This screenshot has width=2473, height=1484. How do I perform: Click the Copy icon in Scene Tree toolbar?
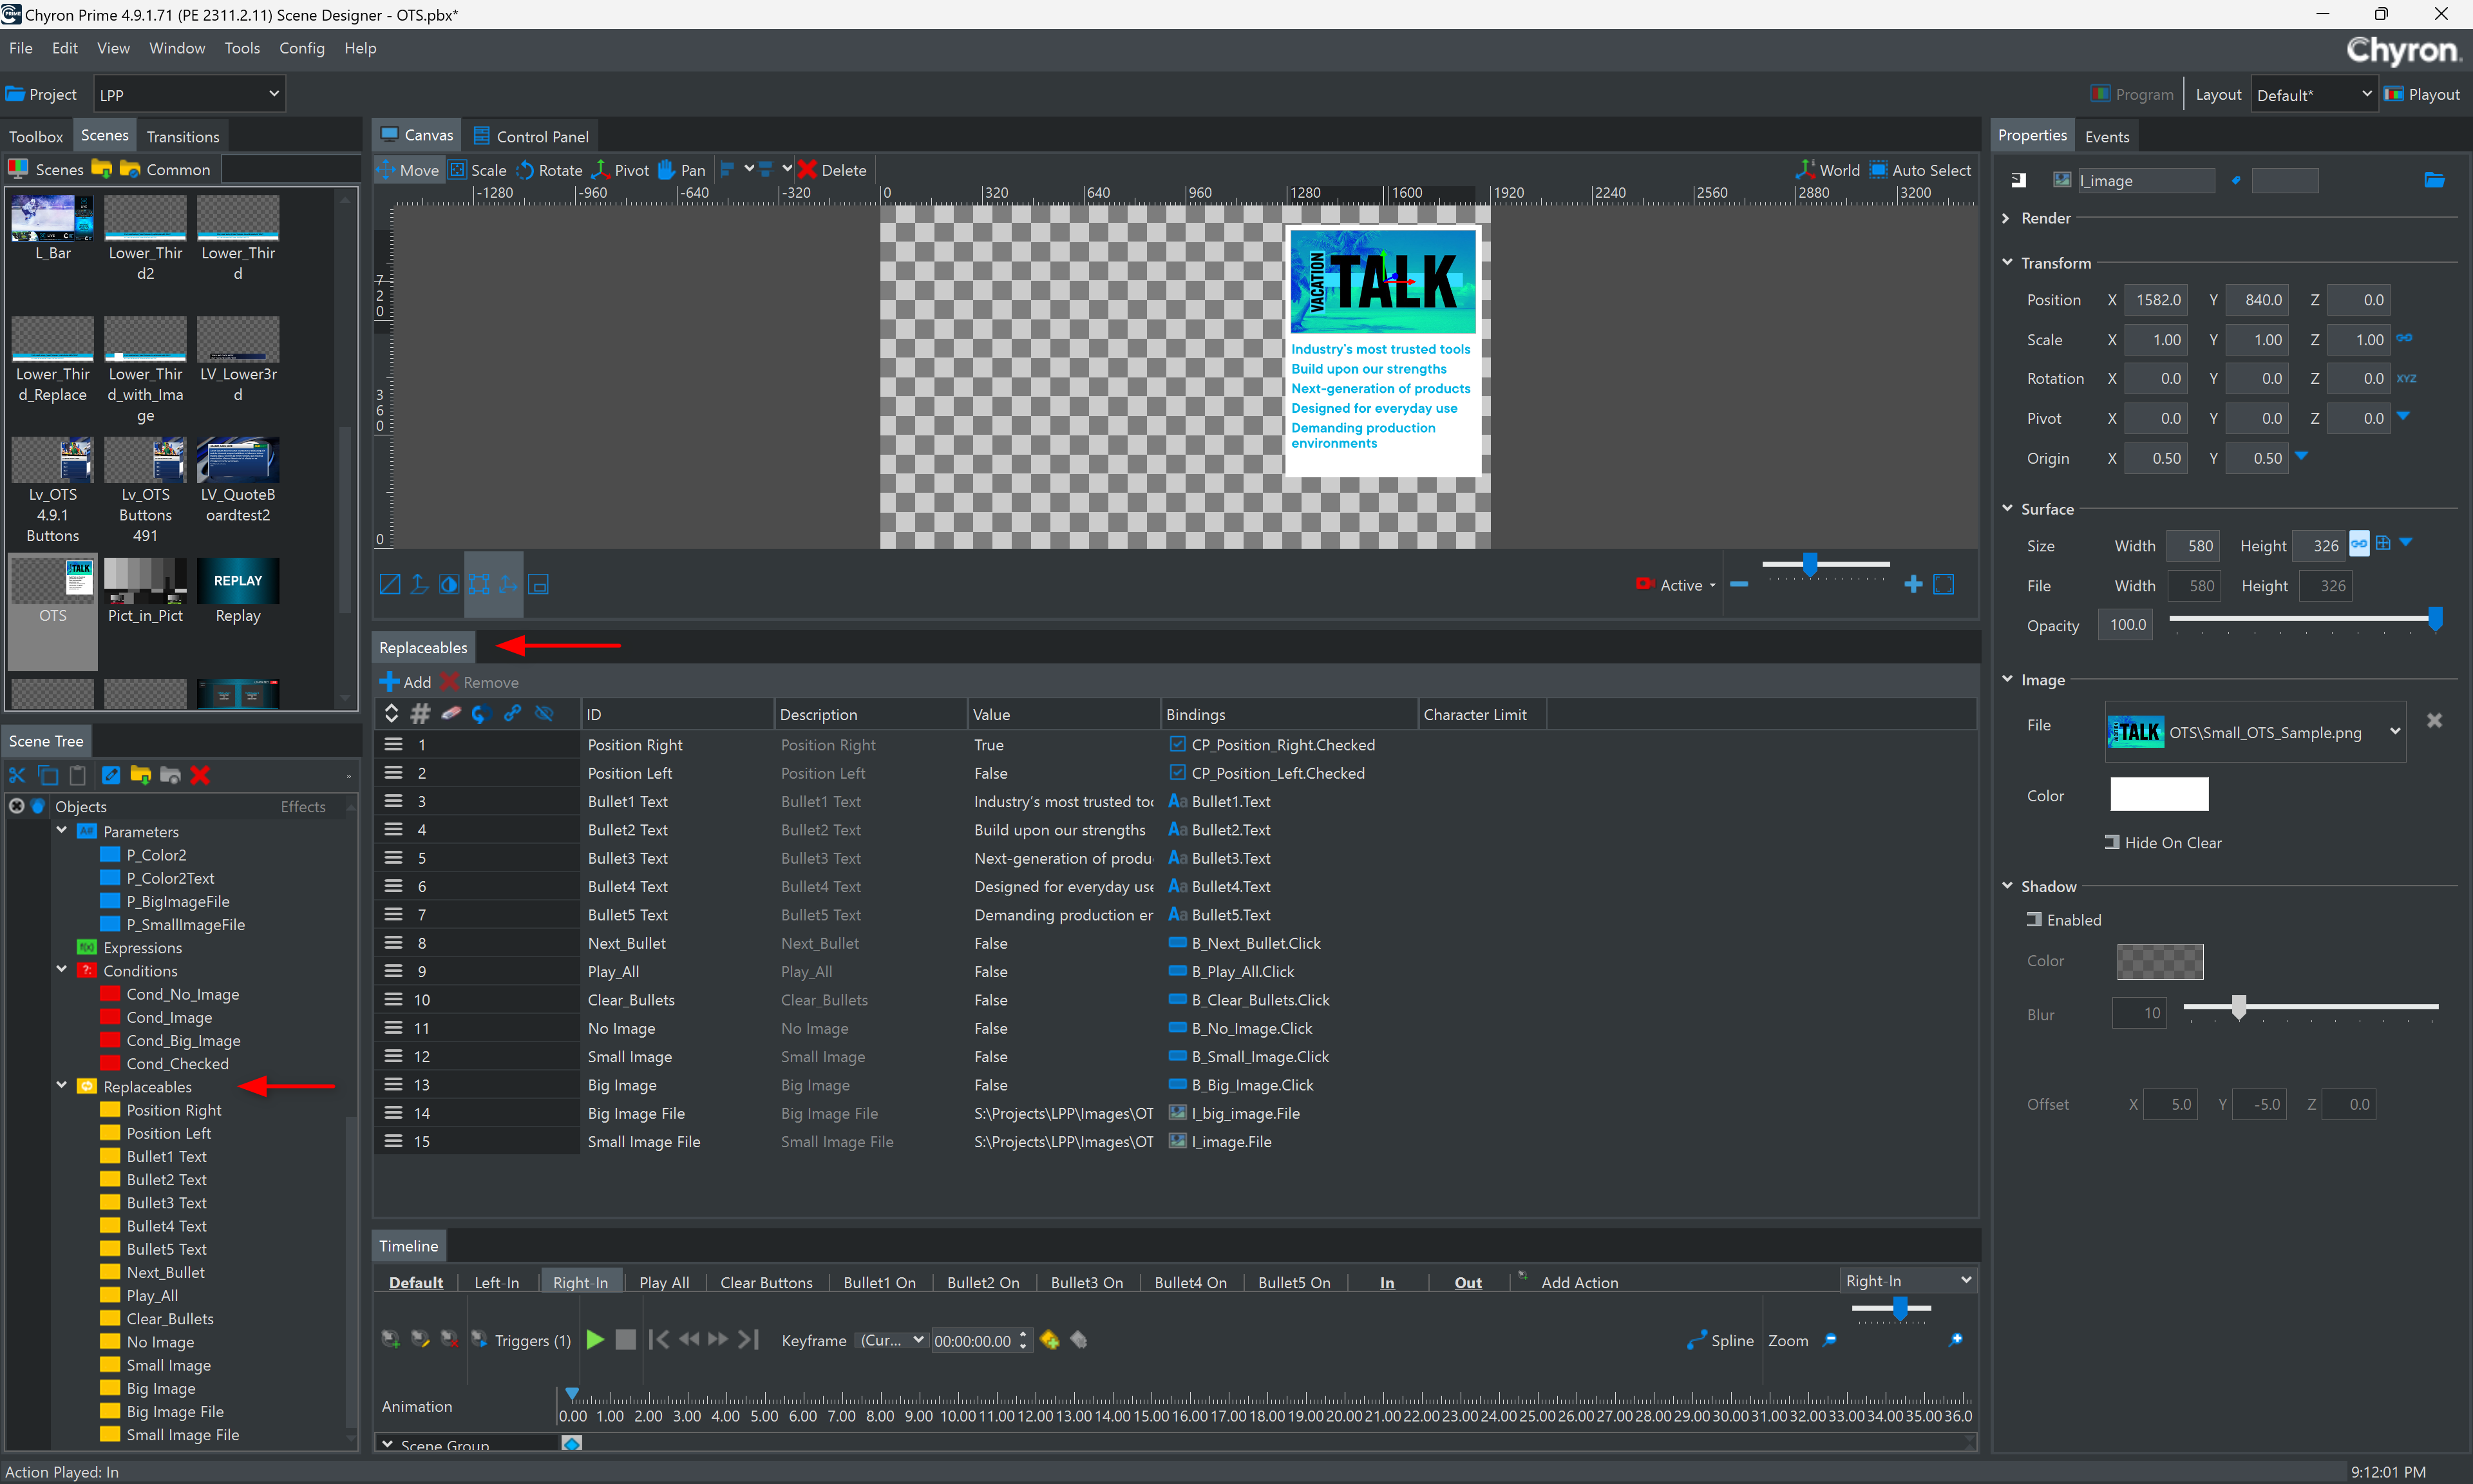click(47, 775)
